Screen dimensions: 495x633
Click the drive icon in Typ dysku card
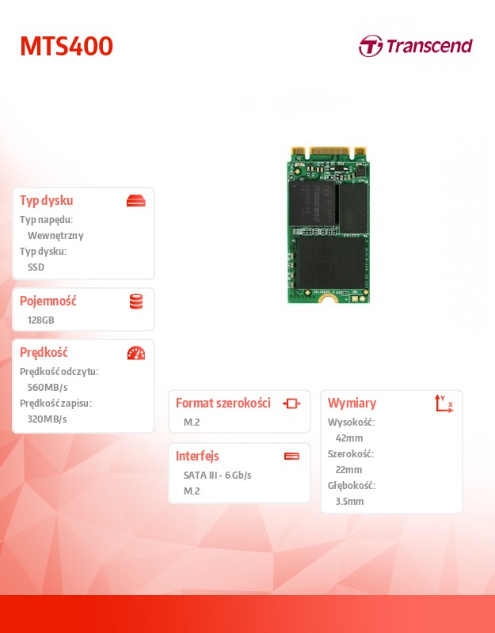(x=136, y=201)
